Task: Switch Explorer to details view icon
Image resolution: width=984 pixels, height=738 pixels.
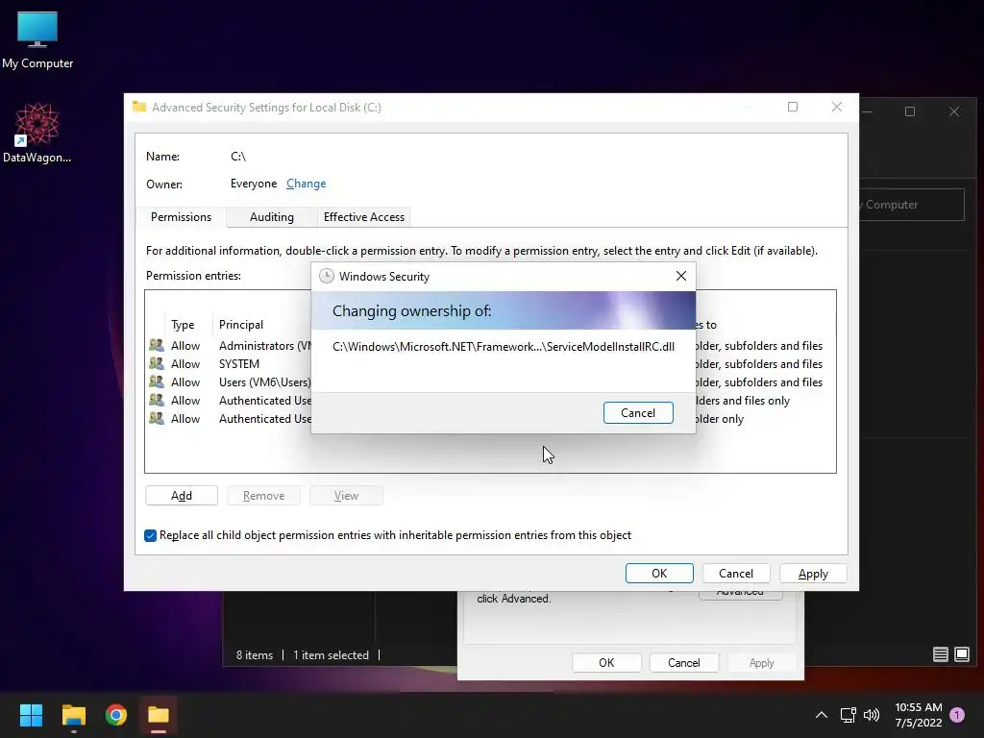Action: 940,654
